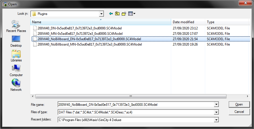
Task: Click the scroll right arrow
Action: click(x=247, y=96)
